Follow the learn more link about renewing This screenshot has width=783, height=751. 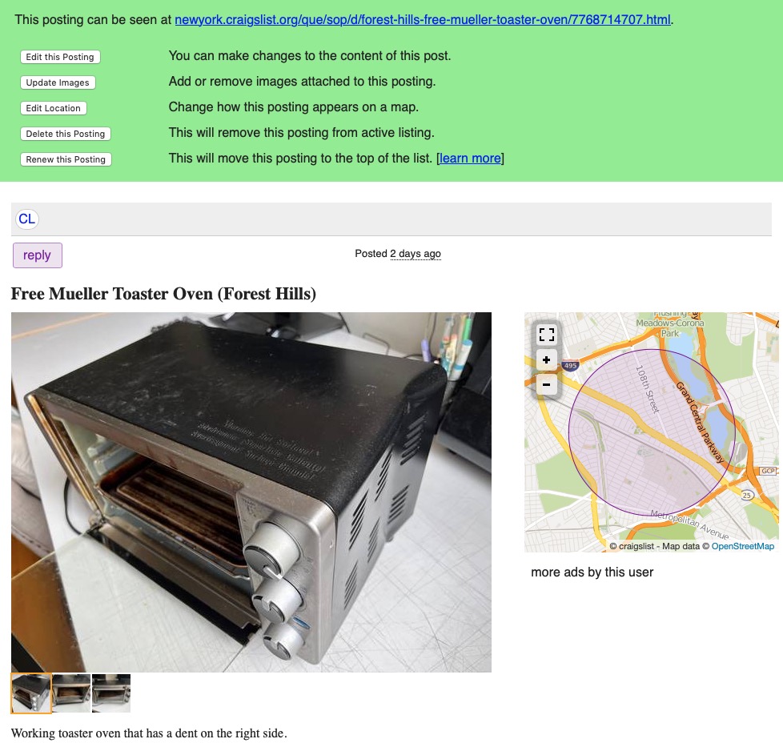(470, 159)
